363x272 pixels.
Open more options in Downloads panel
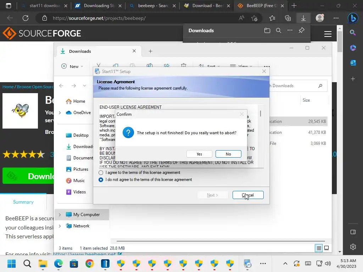pyautogui.click(x=290, y=30)
